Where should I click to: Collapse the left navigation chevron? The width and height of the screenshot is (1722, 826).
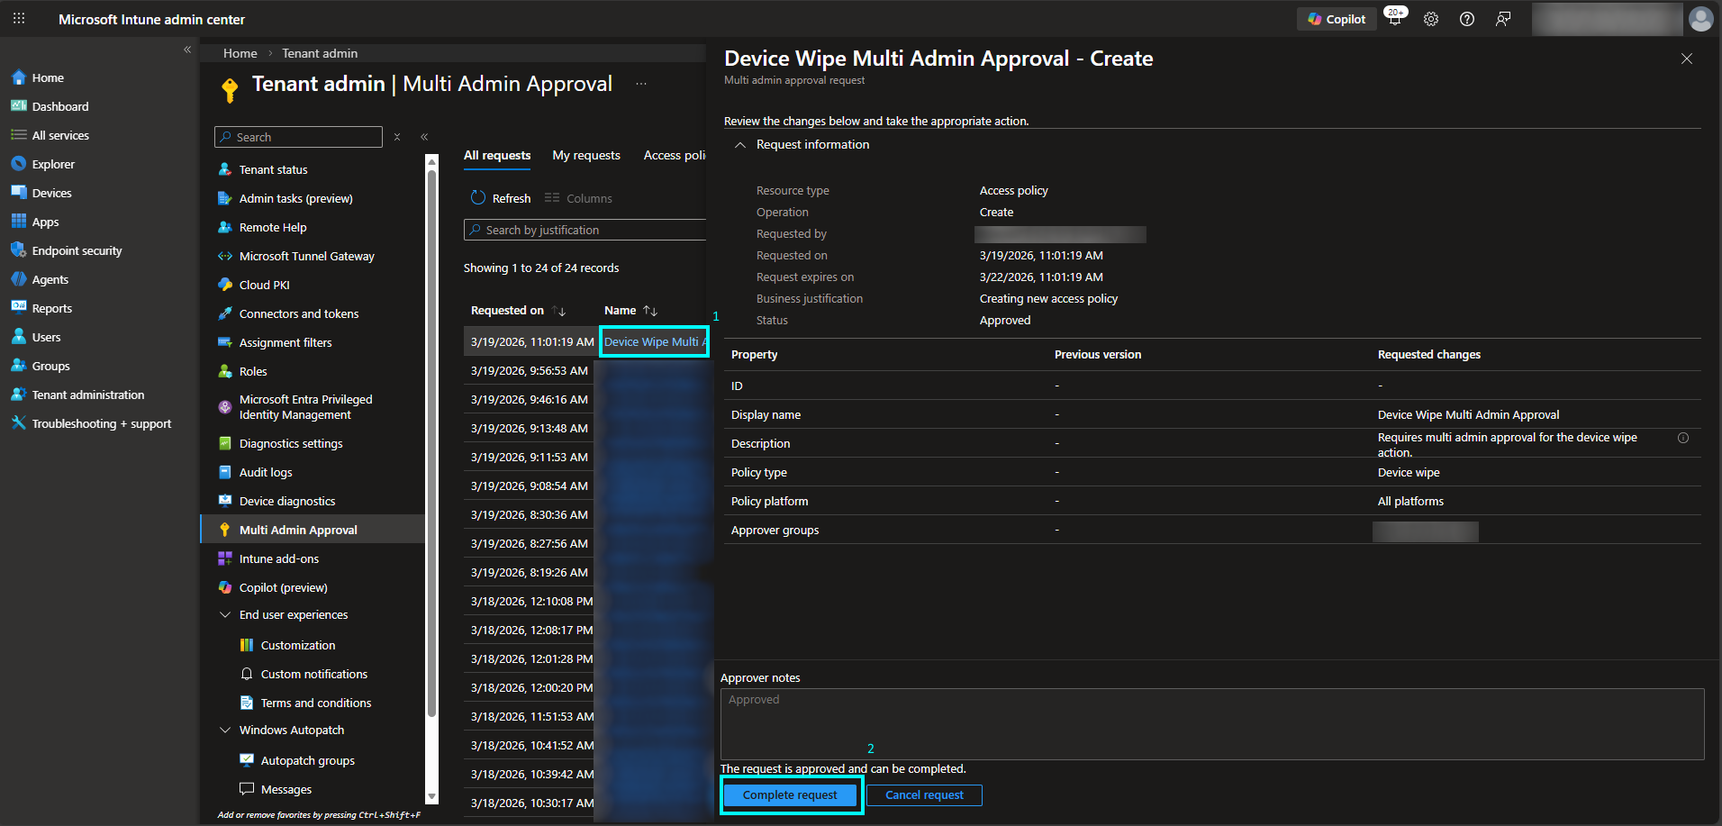pyautogui.click(x=187, y=50)
